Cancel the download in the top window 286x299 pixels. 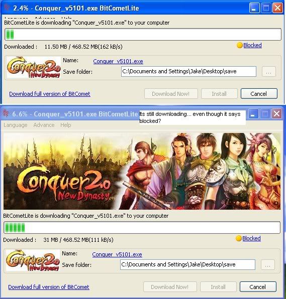(x=259, y=94)
